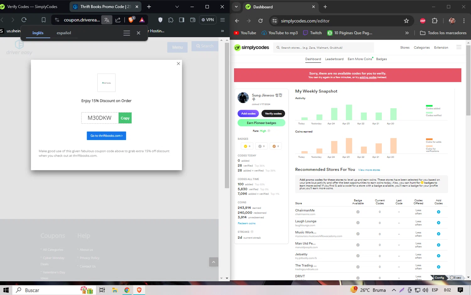Open the tab search dropdown in Chrome
This screenshot has width=471, height=295.
(236, 7)
